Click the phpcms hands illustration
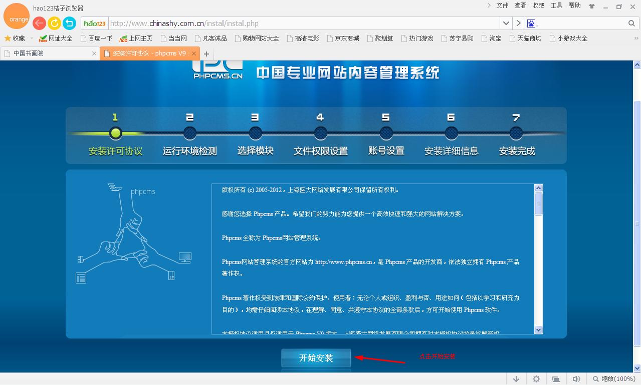Viewport: 641px width, 385px height. [133, 233]
